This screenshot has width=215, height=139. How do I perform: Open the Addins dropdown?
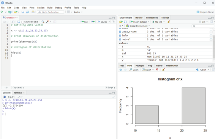[78, 12]
